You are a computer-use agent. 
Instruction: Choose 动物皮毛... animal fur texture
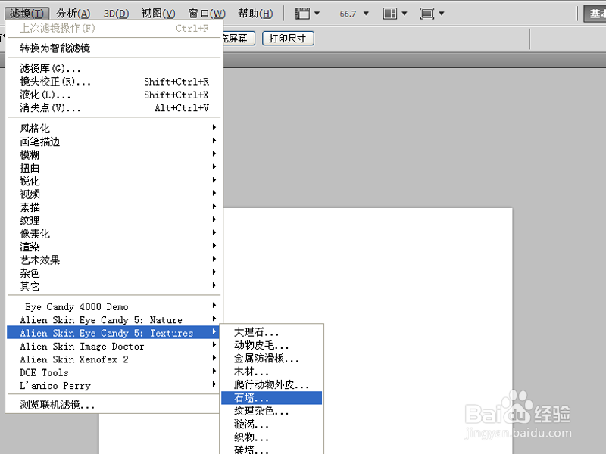point(272,345)
